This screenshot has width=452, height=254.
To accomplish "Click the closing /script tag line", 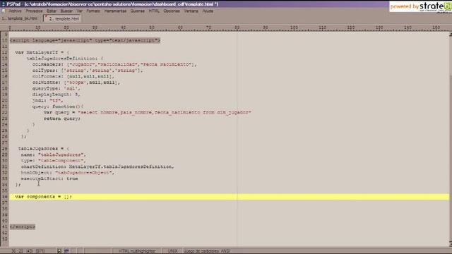I will pos(23,227).
